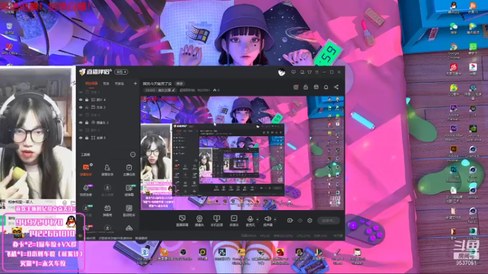Click the start-live button at bottom right
Screen dimensions: 488x274
pos(328,220)
